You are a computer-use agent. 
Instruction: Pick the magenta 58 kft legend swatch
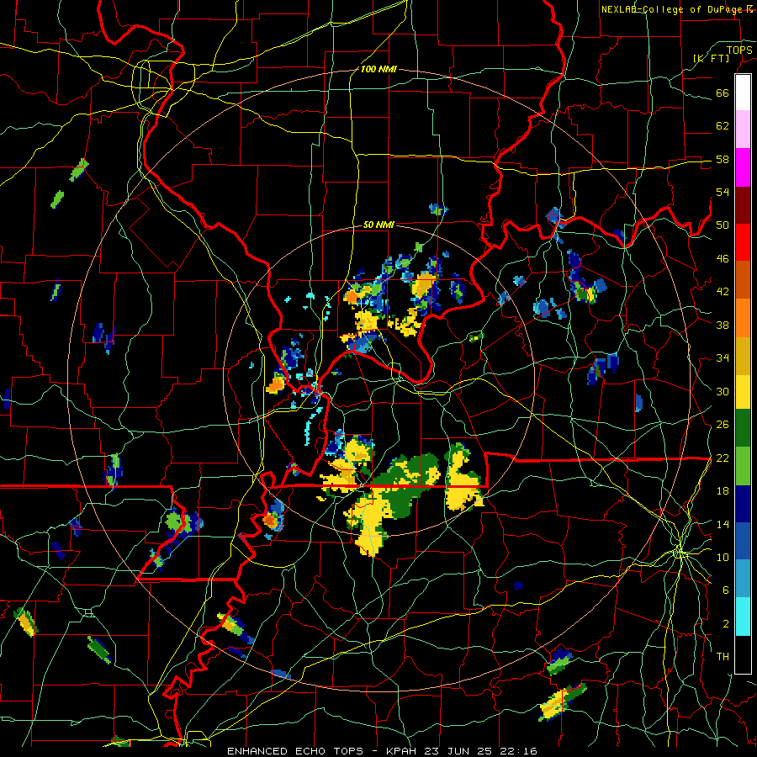(x=743, y=167)
